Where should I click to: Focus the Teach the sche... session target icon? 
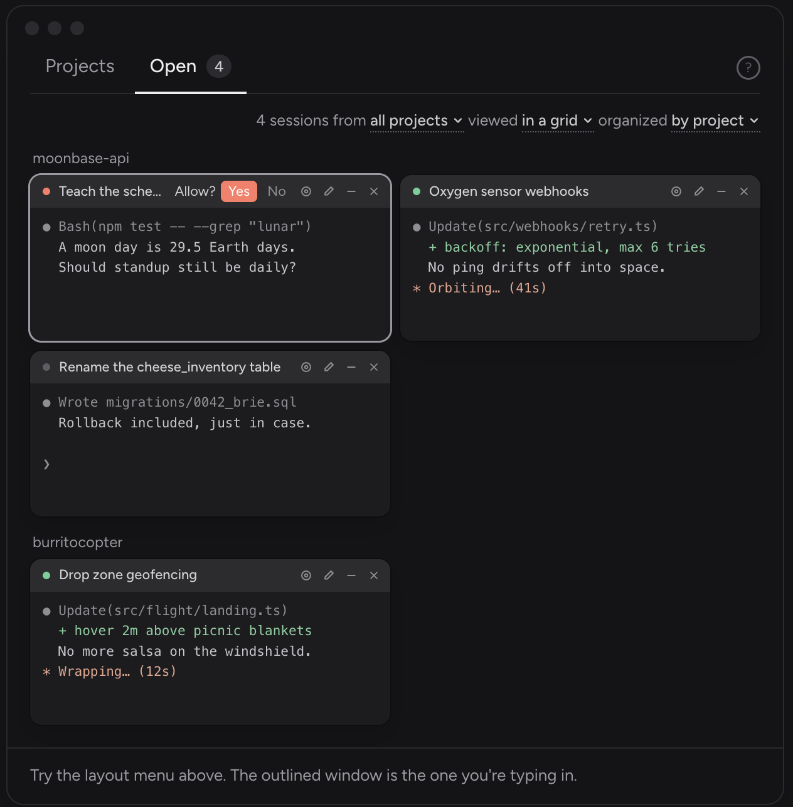pos(306,191)
